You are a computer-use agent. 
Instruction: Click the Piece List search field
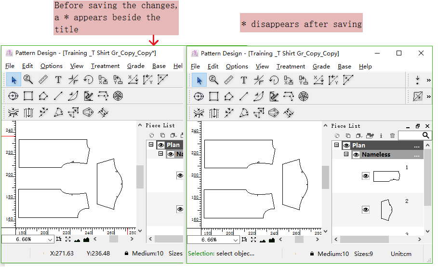(x=411, y=136)
